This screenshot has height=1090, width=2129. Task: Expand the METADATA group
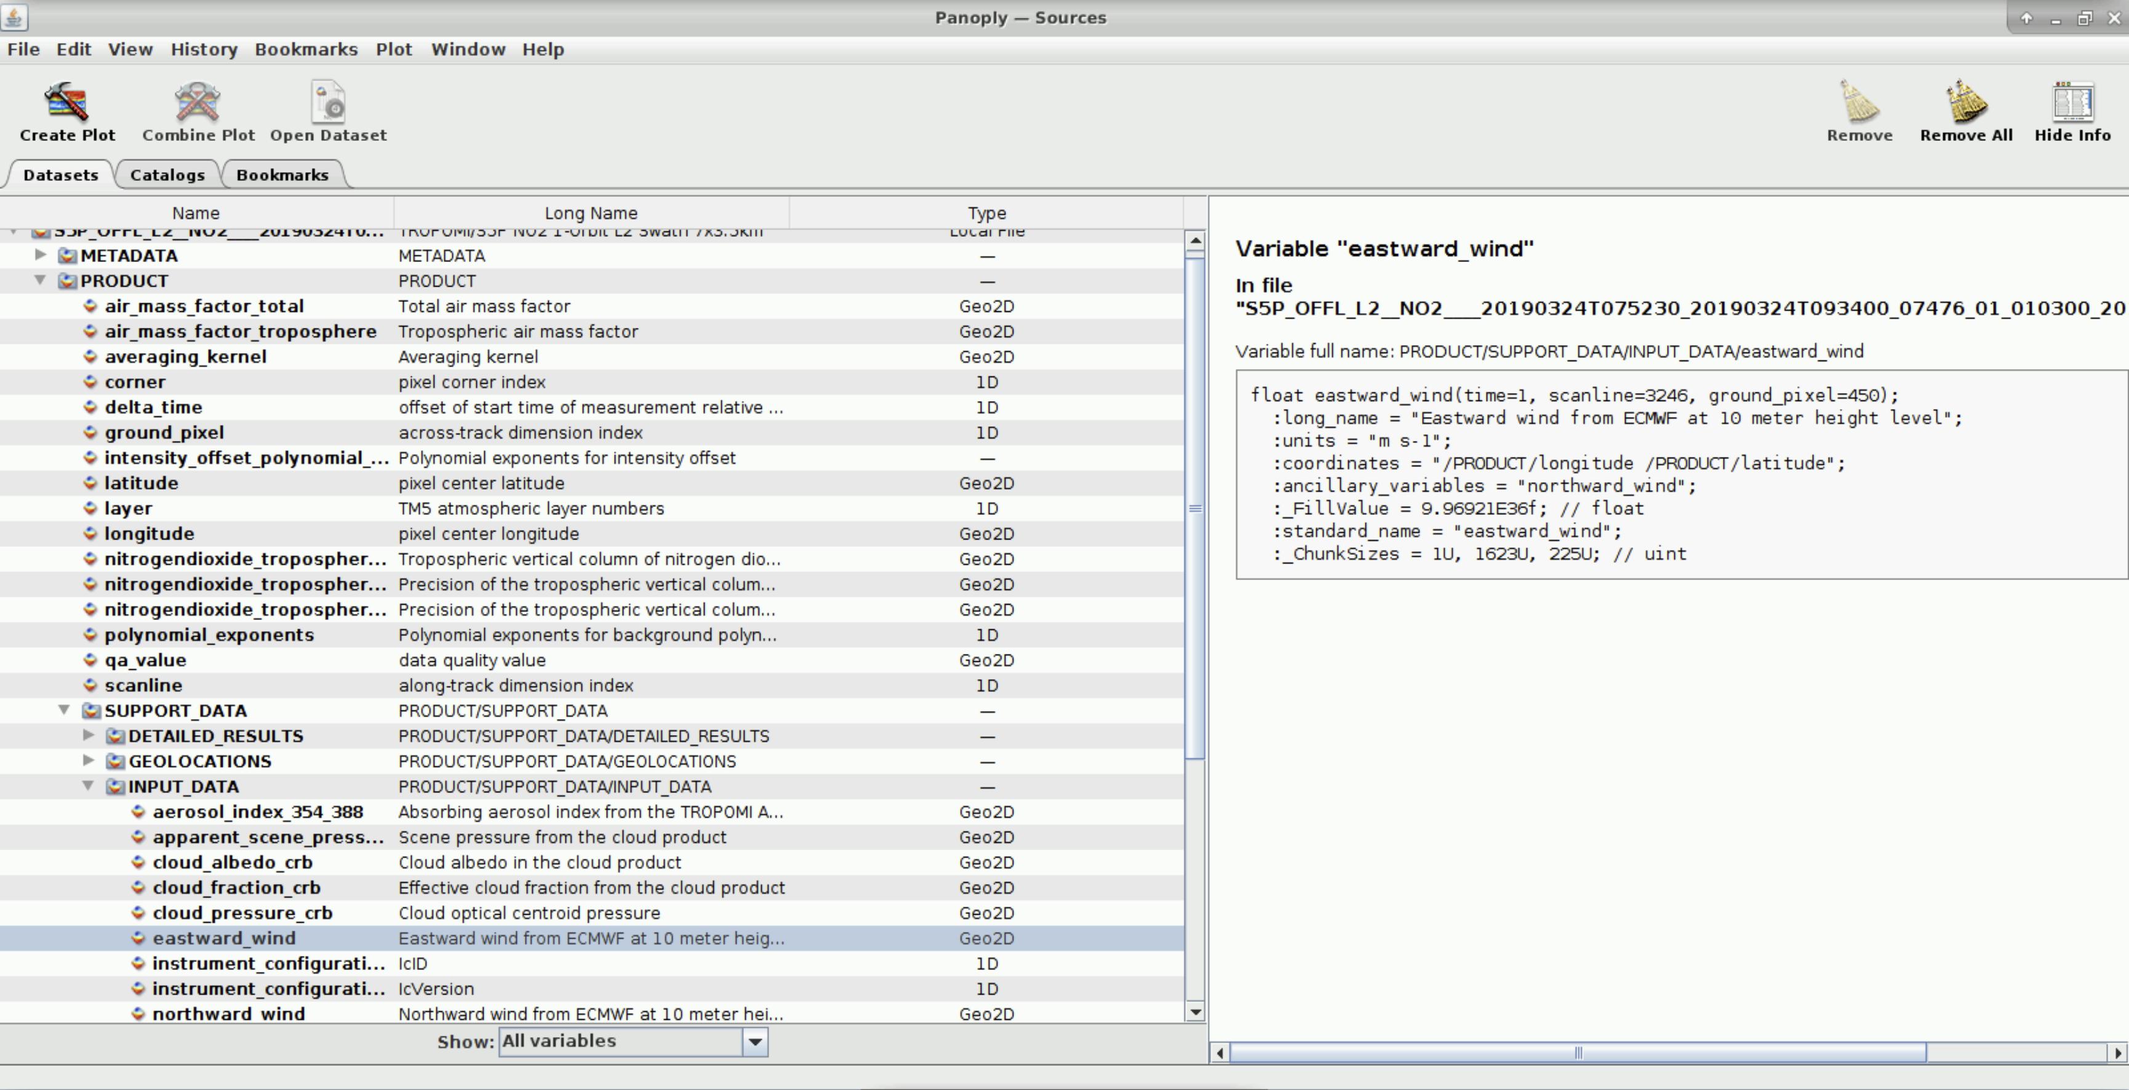point(39,255)
